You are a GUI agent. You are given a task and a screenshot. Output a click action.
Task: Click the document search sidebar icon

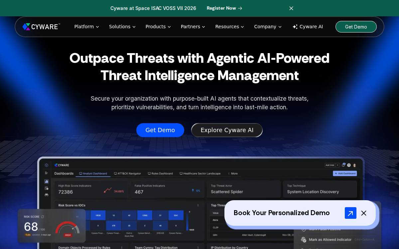point(47,188)
